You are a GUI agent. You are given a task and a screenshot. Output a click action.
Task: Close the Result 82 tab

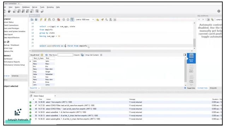(39, 88)
